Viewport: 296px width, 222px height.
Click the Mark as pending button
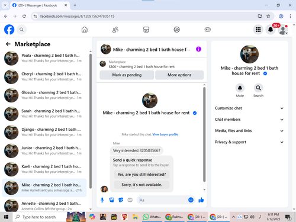click(127, 75)
